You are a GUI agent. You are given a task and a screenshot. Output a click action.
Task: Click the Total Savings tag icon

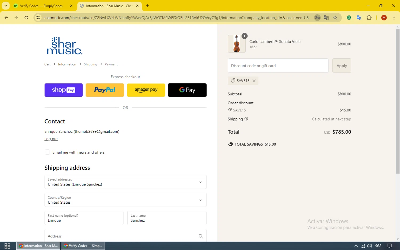(x=230, y=144)
